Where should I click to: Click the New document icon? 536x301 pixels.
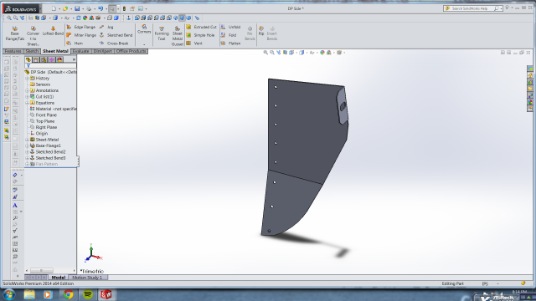click(54, 8)
